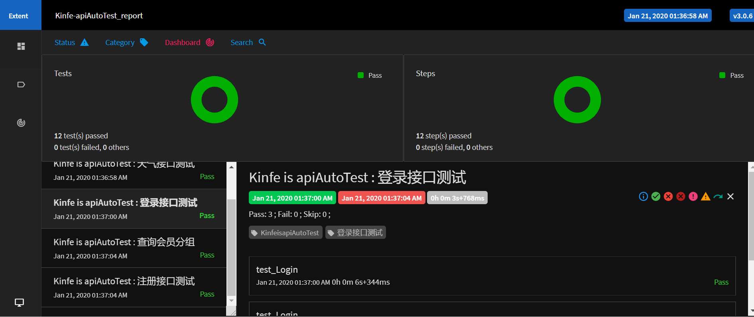Click the KinfeisapiAutoTest category tag

click(285, 232)
